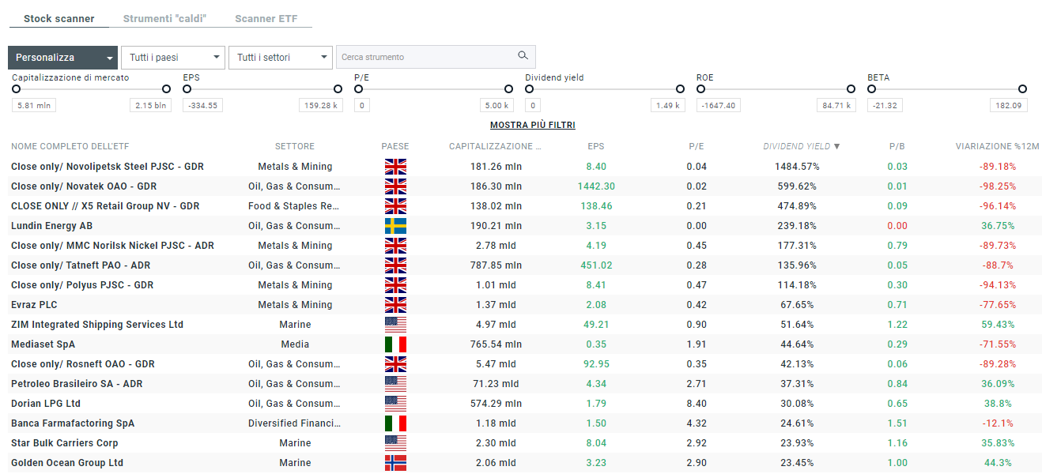This screenshot has width=1042, height=474.
Task: Click the Italy flag for Mediaset SpA
Action: click(395, 344)
